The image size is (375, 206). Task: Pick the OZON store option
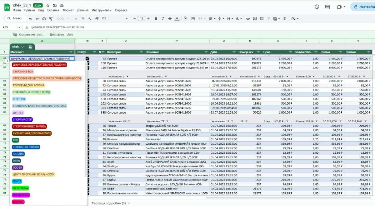[16, 161]
